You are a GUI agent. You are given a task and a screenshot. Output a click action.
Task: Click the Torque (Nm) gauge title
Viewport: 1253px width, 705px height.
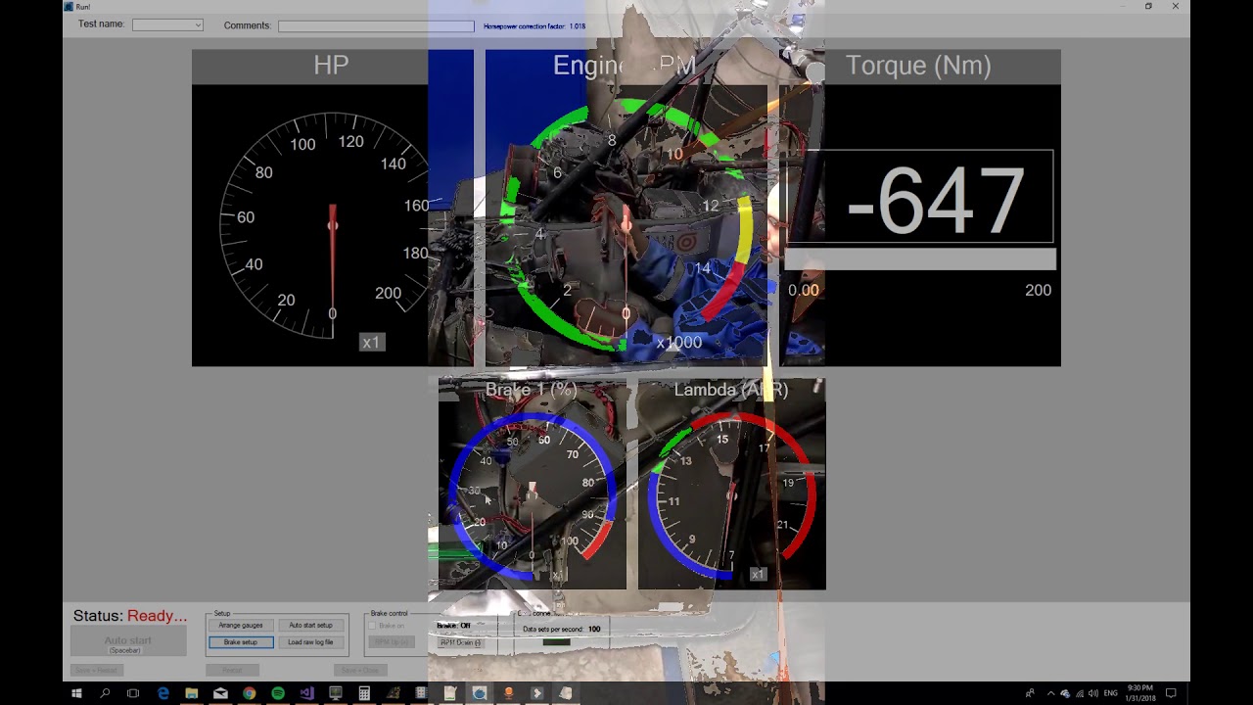pyautogui.click(x=918, y=66)
